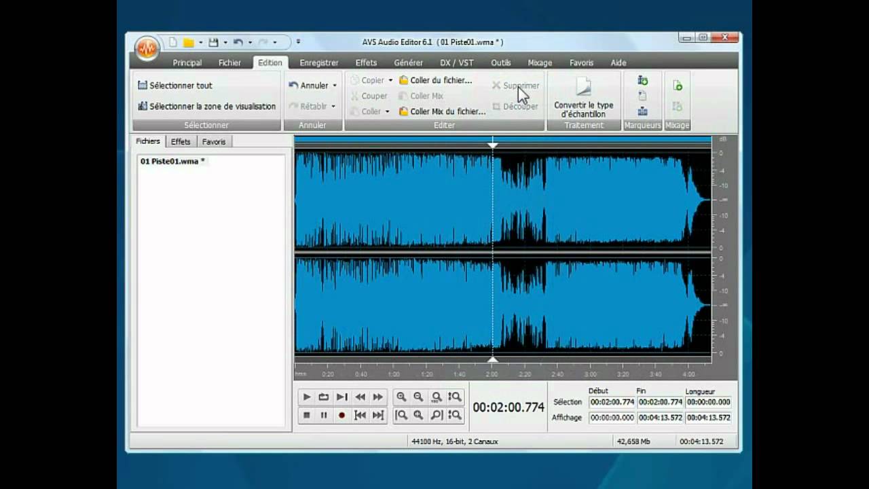Click Coller du fichier... in the Editer group
This screenshot has height=489, width=869.
coord(435,80)
